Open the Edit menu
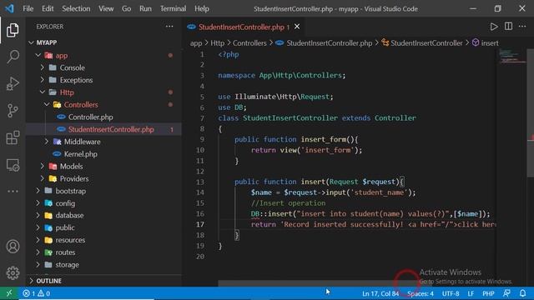The height and width of the screenshot is (300, 534). (x=48, y=8)
